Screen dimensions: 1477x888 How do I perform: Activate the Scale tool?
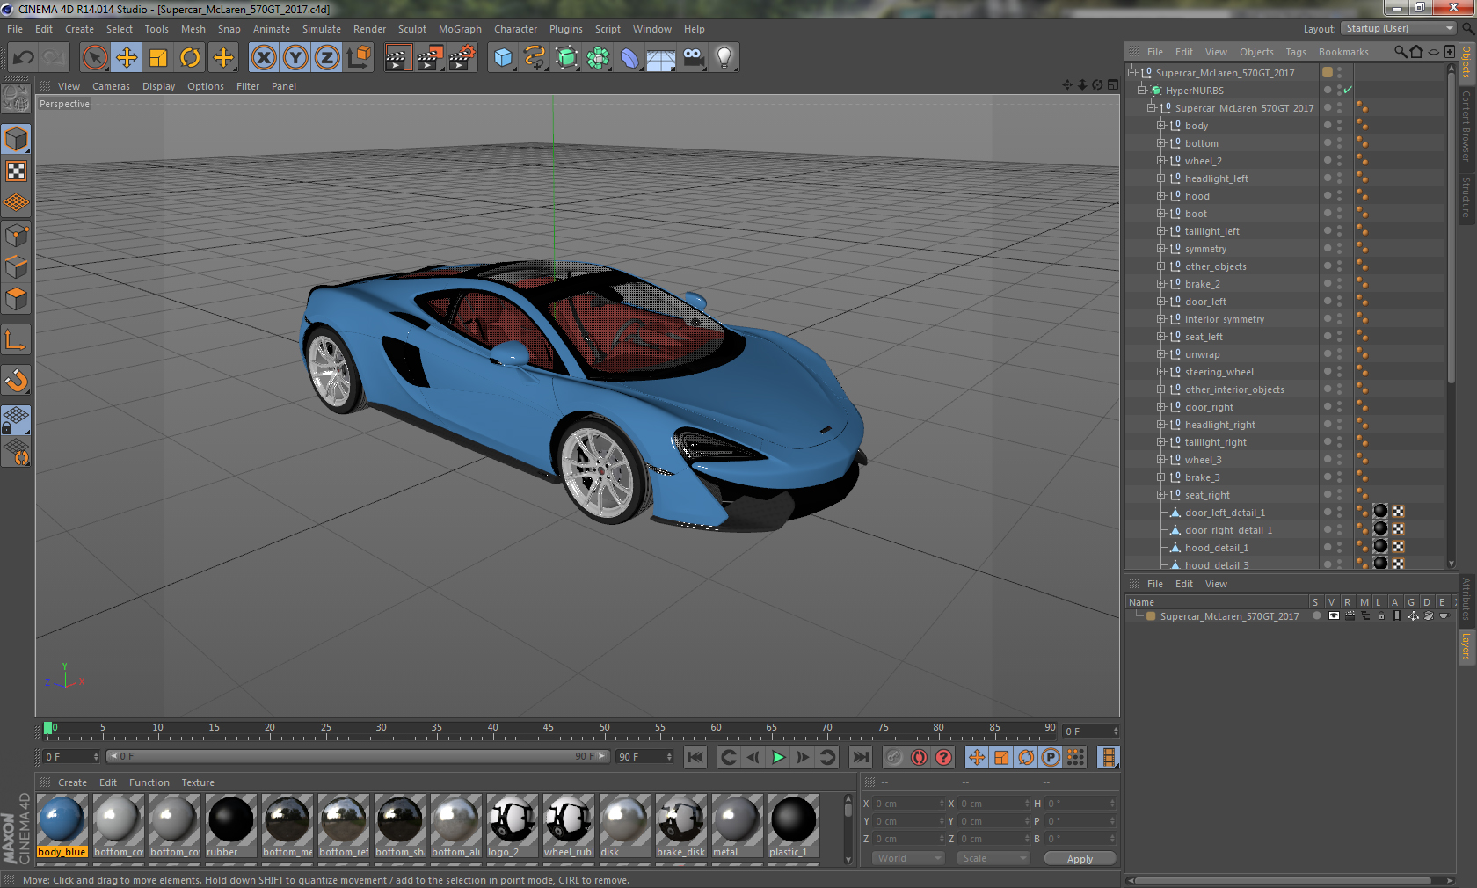(158, 58)
